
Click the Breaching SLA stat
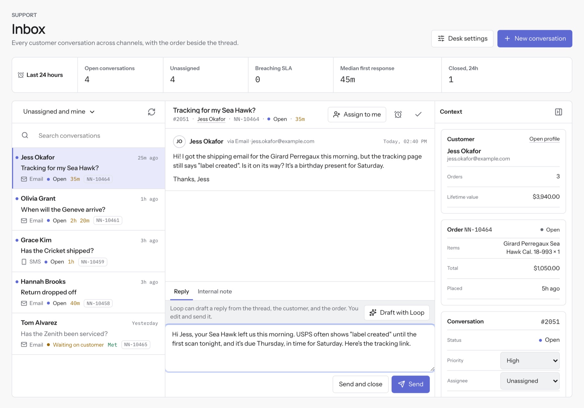coord(291,75)
